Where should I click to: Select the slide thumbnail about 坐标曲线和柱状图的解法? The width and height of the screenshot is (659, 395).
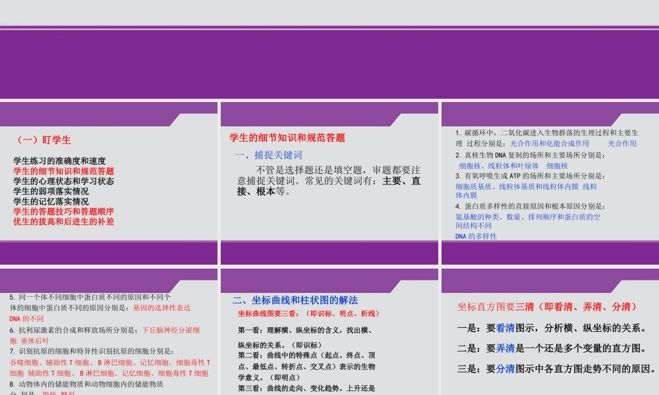tap(329, 332)
